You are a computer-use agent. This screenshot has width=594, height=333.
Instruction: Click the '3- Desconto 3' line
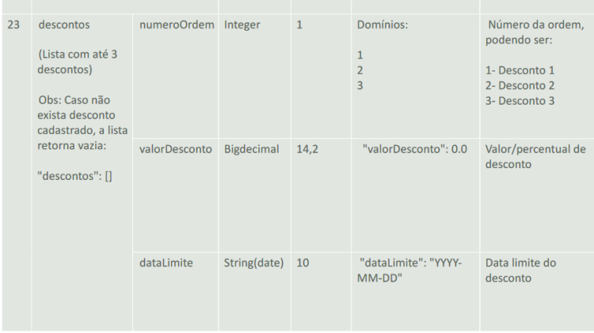click(x=520, y=101)
